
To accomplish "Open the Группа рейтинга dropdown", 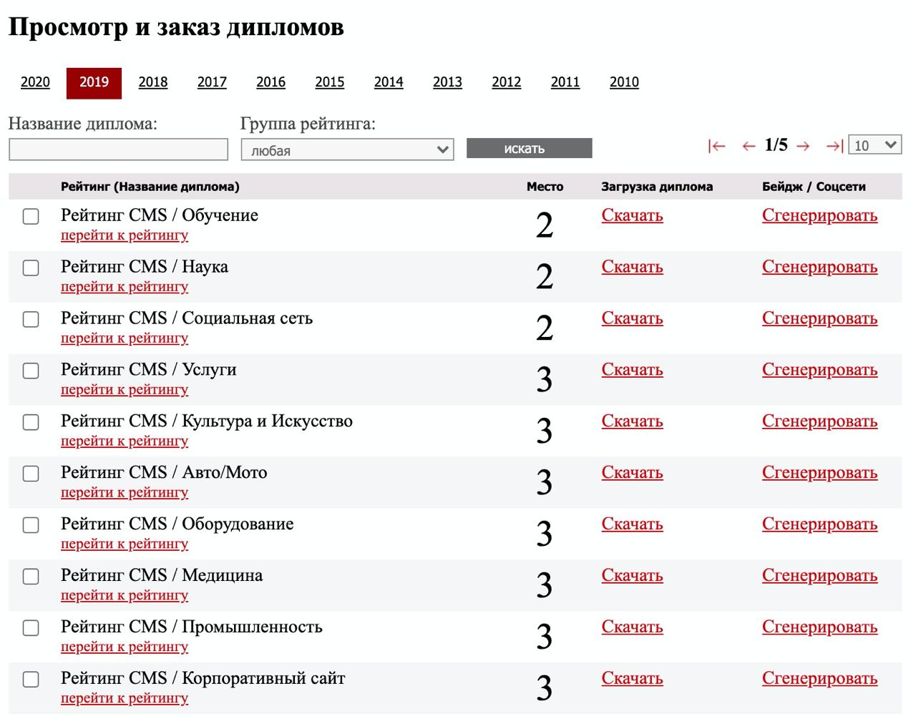I will pos(347,150).
